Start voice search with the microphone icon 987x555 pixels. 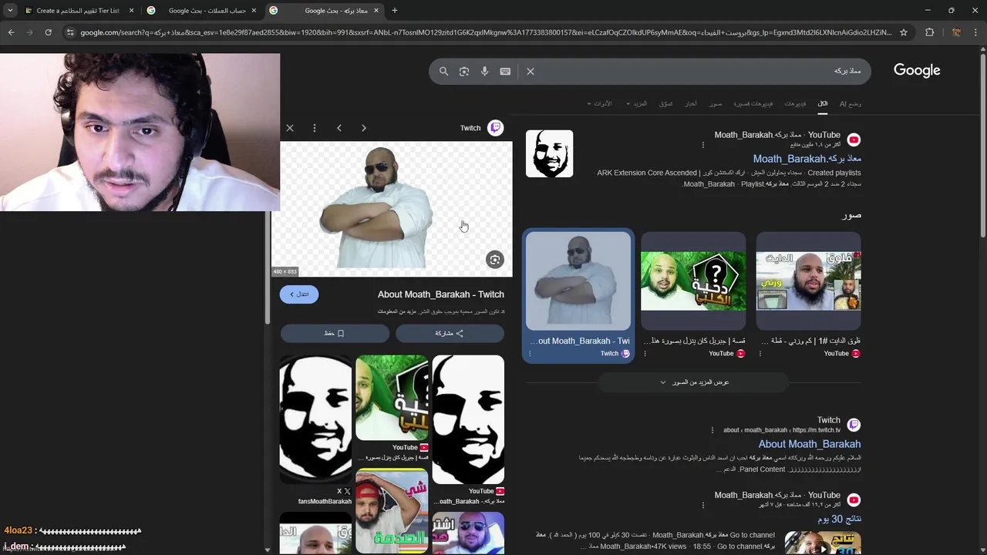tap(484, 71)
